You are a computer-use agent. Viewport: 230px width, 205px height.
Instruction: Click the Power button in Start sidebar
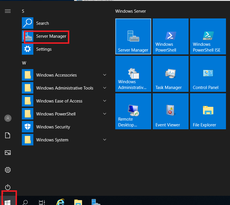point(8,187)
